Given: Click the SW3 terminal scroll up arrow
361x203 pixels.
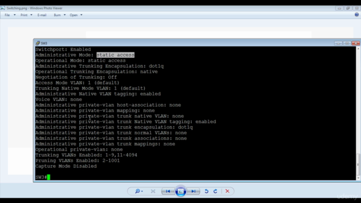Looking at the screenshot, I should pyautogui.click(x=358, y=49).
